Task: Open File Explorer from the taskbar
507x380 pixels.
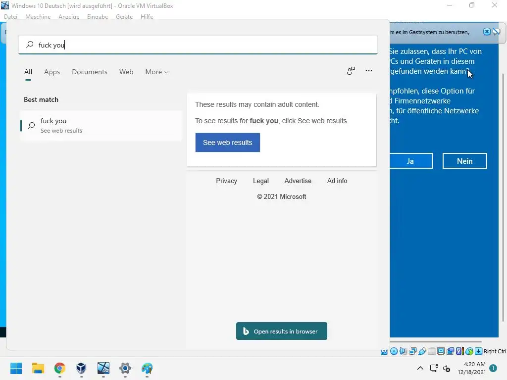Action: pos(38,368)
